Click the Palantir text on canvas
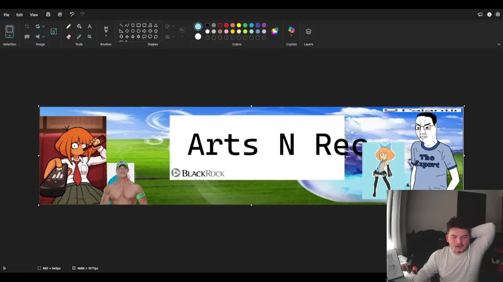The width and height of the screenshot is (503, 282). click(422, 110)
